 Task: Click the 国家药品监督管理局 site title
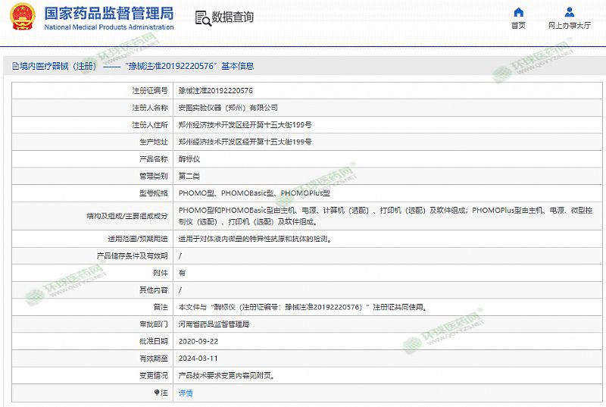tap(108, 14)
